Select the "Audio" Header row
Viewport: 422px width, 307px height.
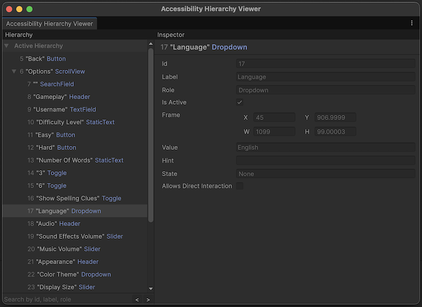click(x=75, y=224)
